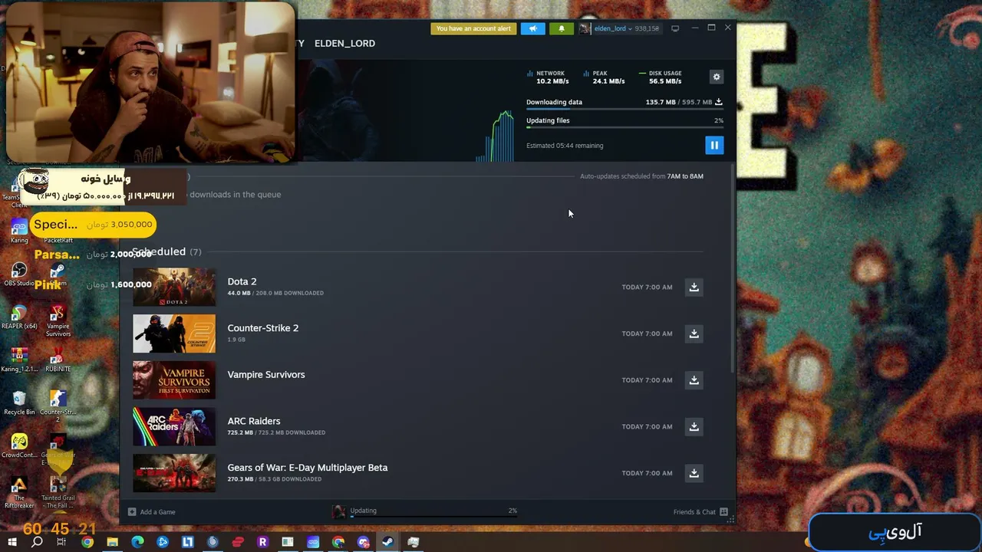Open the Recycle Bin on desktop

pyautogui.click(x=19, y=403)
